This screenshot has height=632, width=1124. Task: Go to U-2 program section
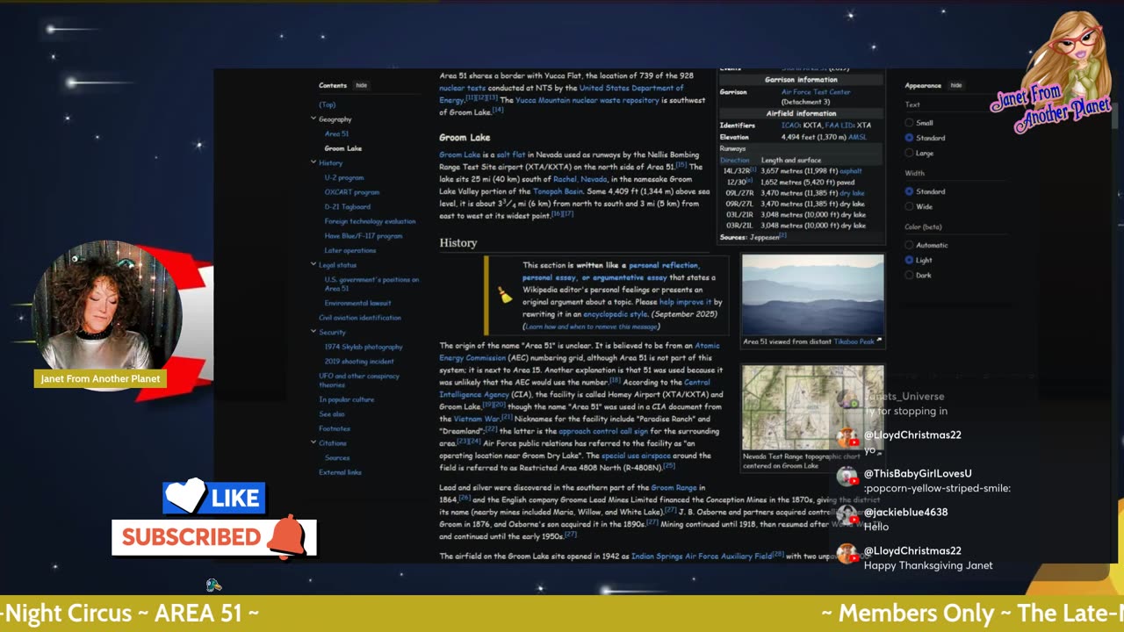[x=344, y=177]
